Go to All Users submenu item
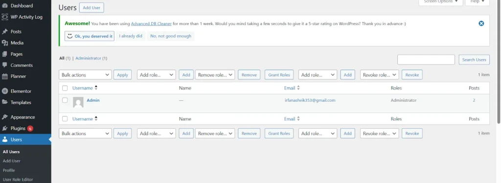Screen dimensions: 501x183 point(11,152)
